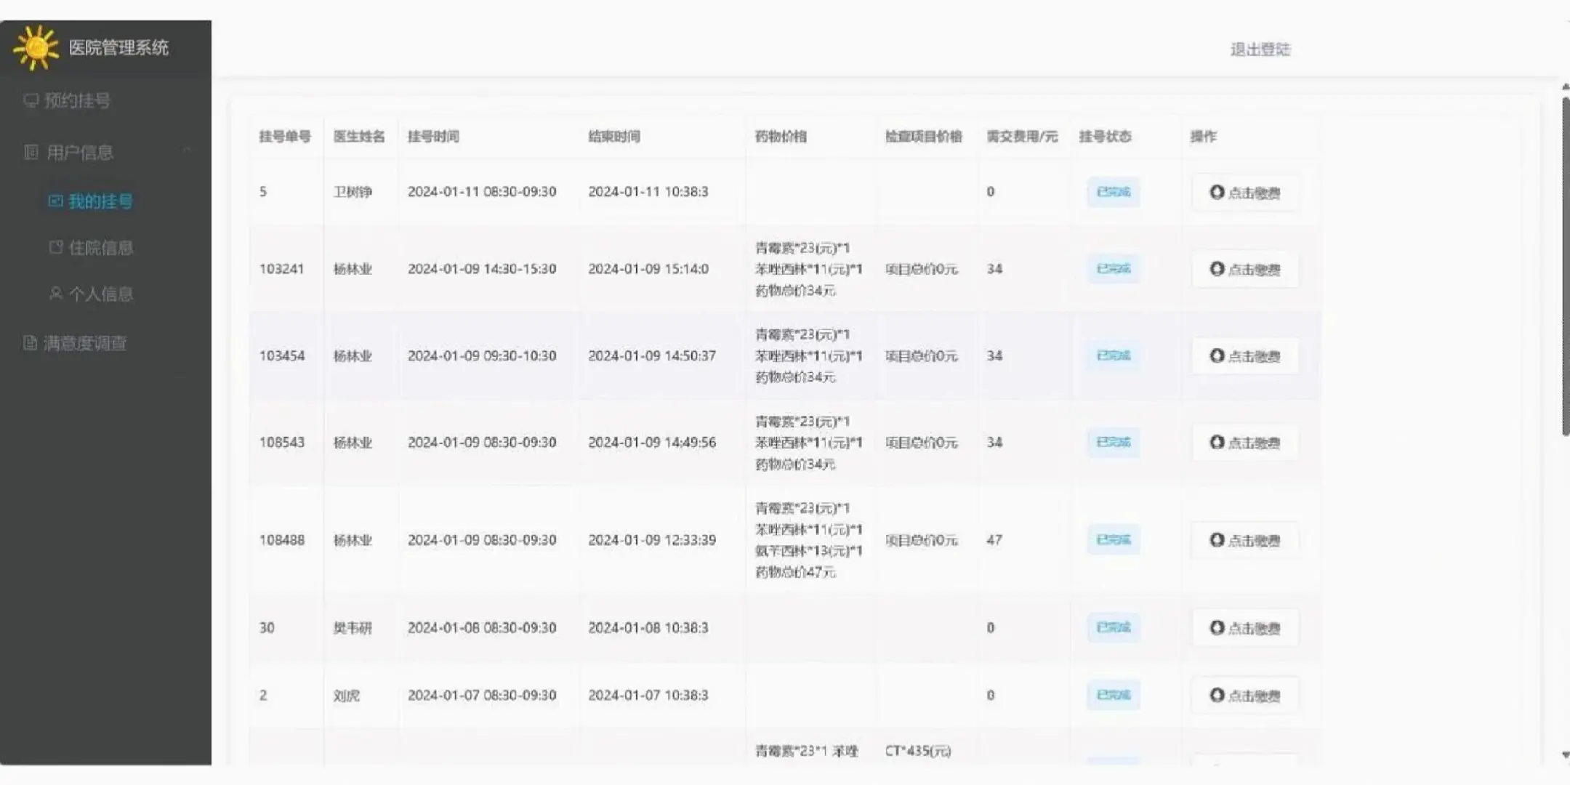Click 退出登陆 to log out

(x=1260, y=48)
